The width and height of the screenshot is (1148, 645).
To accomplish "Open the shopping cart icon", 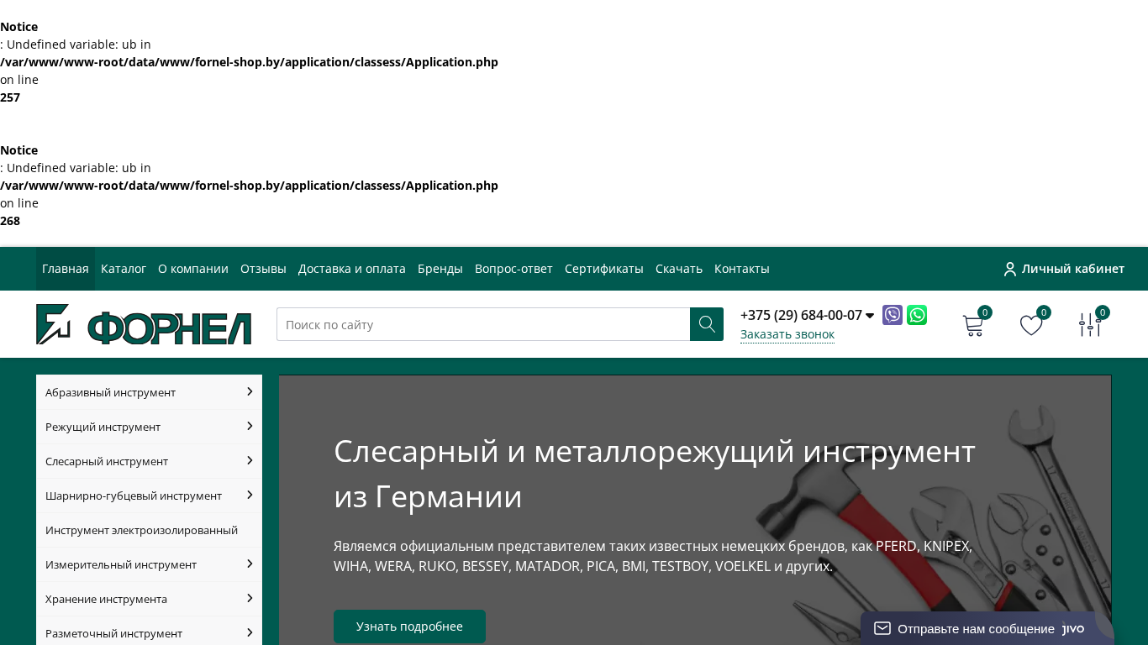I will click(x=973, y=325).
